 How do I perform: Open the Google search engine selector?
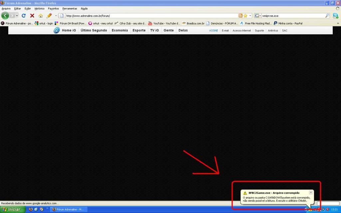point(258,16)
